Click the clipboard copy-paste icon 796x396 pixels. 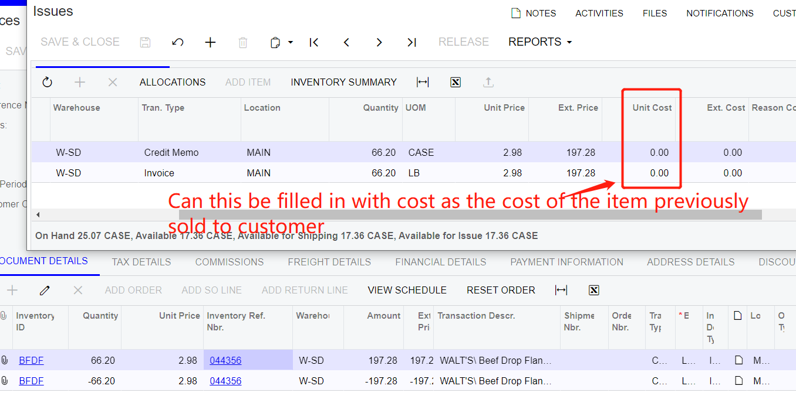point(275,42)
